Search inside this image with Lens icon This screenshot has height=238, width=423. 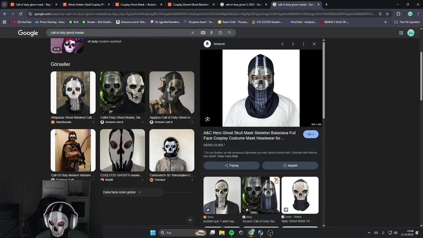click(x=208, y=119)
